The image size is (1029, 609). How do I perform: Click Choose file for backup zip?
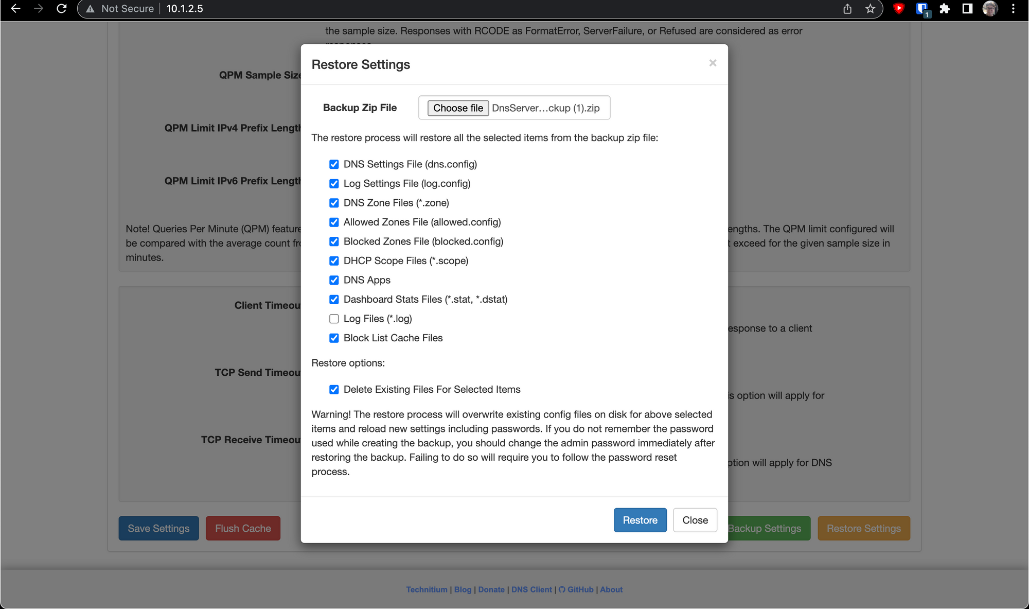[x=458, y=108]
